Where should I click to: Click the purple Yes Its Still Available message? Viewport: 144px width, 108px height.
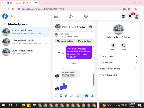click(79, 53)
